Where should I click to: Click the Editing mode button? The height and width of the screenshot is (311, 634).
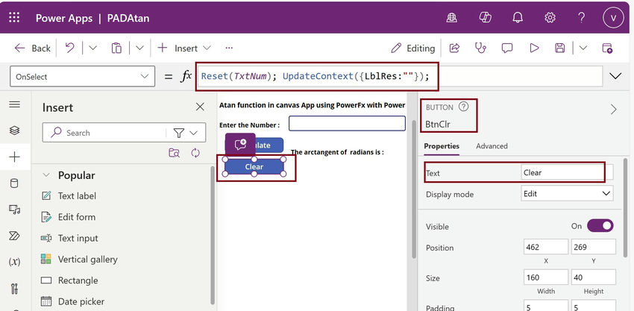pos(412,48)
